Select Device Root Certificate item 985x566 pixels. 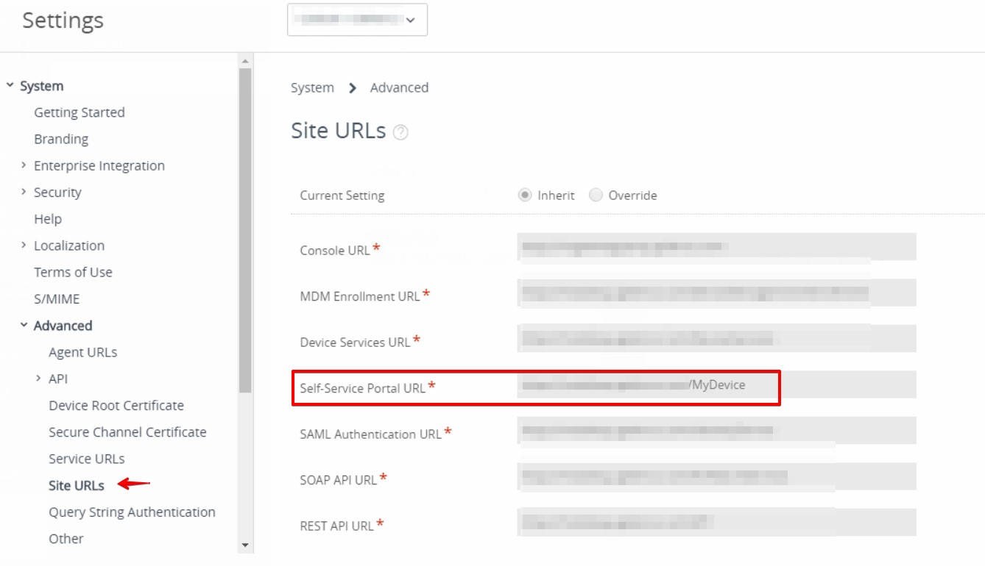[116, 406]
